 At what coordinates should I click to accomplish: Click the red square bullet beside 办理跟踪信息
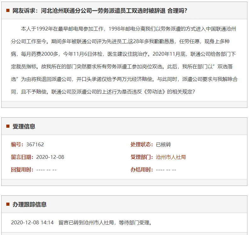pos(8,204)
